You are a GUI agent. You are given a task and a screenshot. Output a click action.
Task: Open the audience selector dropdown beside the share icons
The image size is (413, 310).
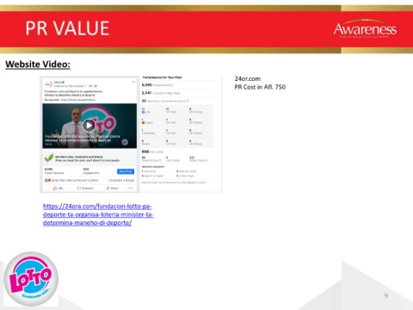(130, 189)
